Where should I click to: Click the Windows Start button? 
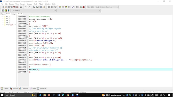[2, 95]
